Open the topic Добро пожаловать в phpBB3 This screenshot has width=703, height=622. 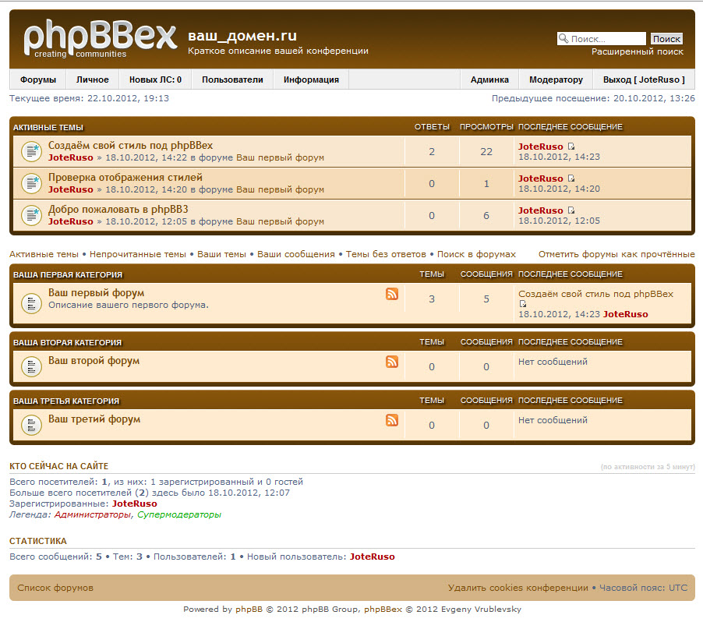point(118,210)
